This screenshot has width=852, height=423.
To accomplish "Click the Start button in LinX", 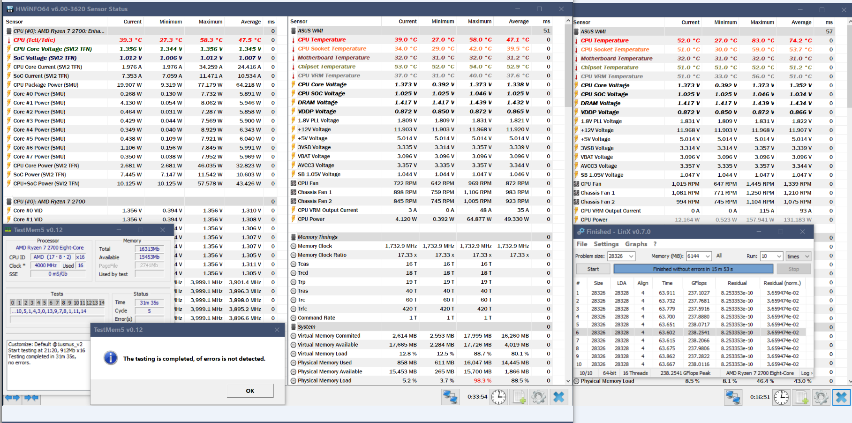I will (593, 269).
